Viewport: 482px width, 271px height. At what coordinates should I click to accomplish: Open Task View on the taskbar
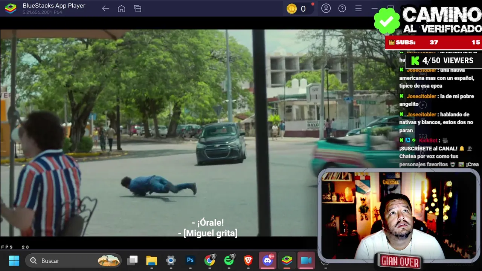click(132, 260)
